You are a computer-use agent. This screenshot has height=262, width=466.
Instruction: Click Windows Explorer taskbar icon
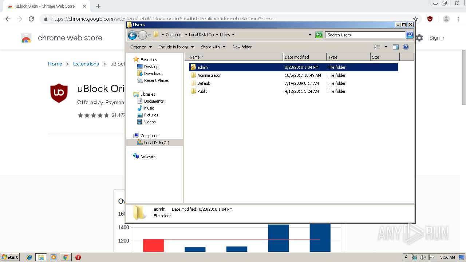click(41, 257)
